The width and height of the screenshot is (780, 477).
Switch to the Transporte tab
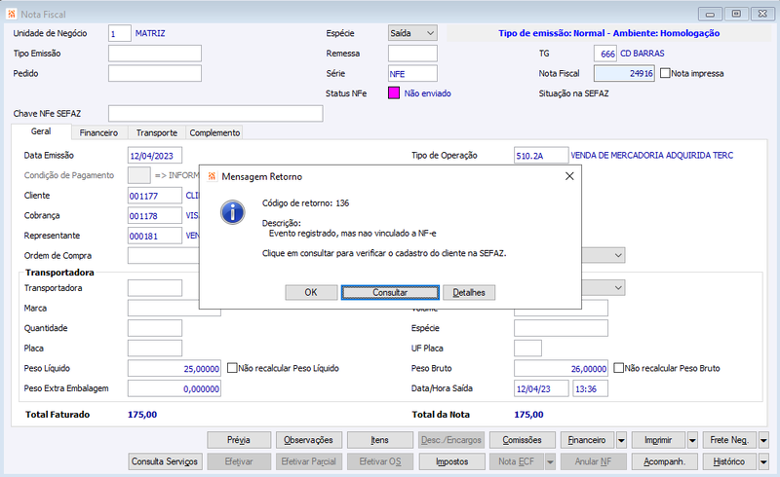pos(157,132)
